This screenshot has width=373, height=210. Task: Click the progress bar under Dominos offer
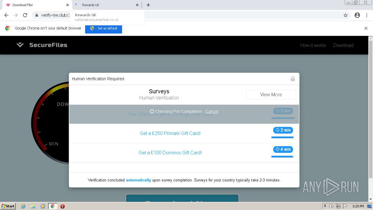(x=283, y=157)
